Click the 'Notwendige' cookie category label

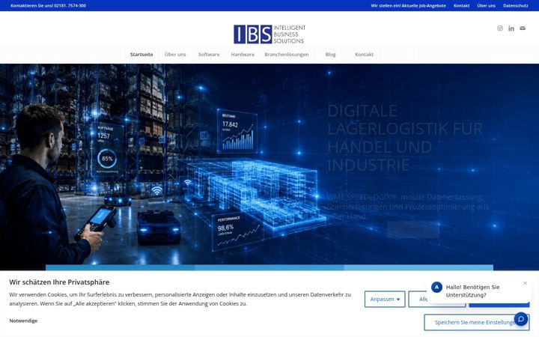click(x=23, y=321)
